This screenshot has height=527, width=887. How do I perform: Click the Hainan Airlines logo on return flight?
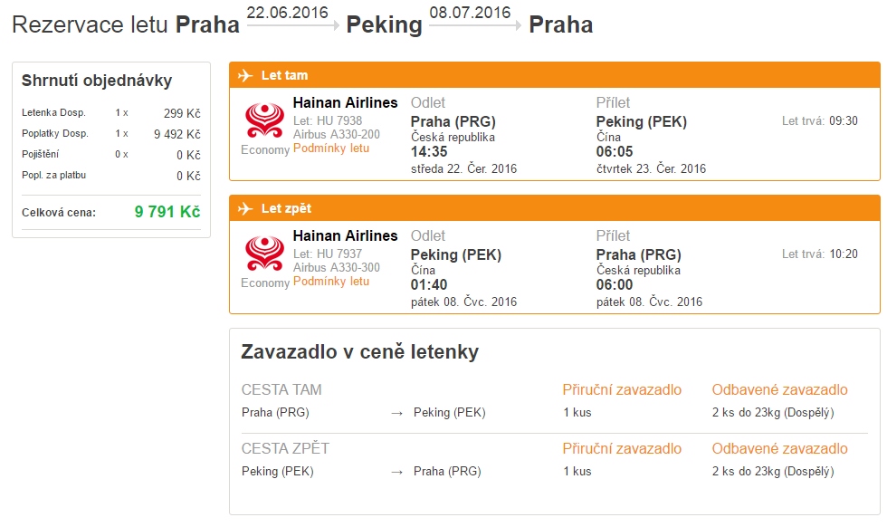click(264, 254)
